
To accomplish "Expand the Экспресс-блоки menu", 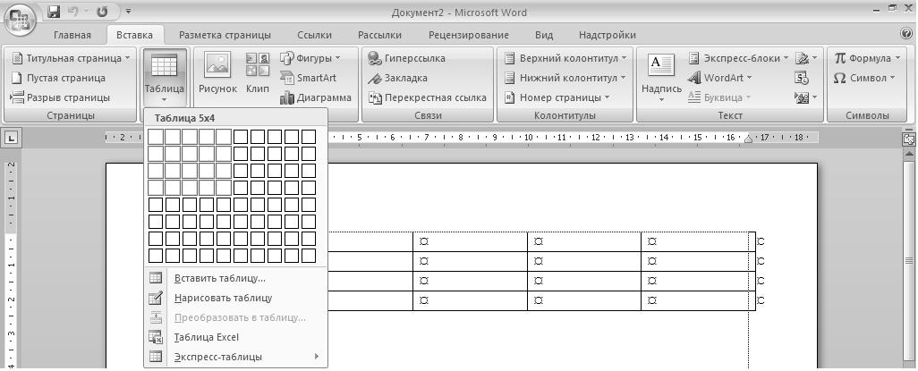I will click(739, 58).
